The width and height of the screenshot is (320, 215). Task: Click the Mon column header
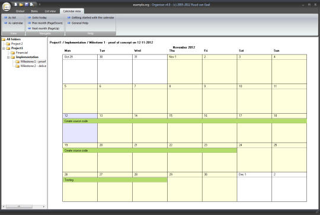tap(68, 50)
